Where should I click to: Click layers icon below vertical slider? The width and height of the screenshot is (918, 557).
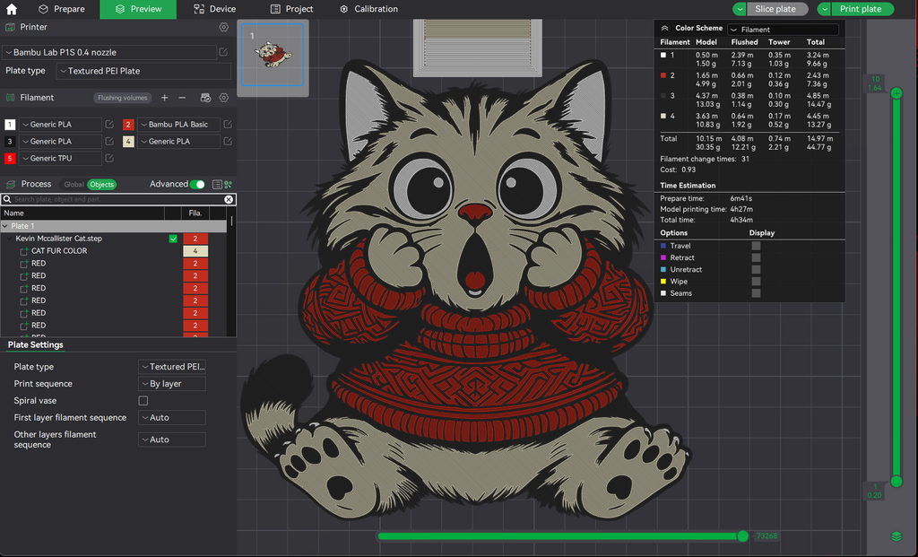pos(896,536)
